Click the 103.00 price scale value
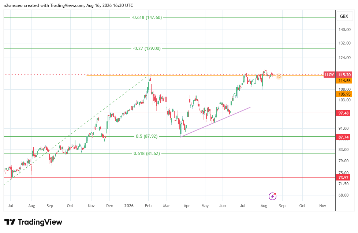358x233 pixels. [x=344, y=100]
